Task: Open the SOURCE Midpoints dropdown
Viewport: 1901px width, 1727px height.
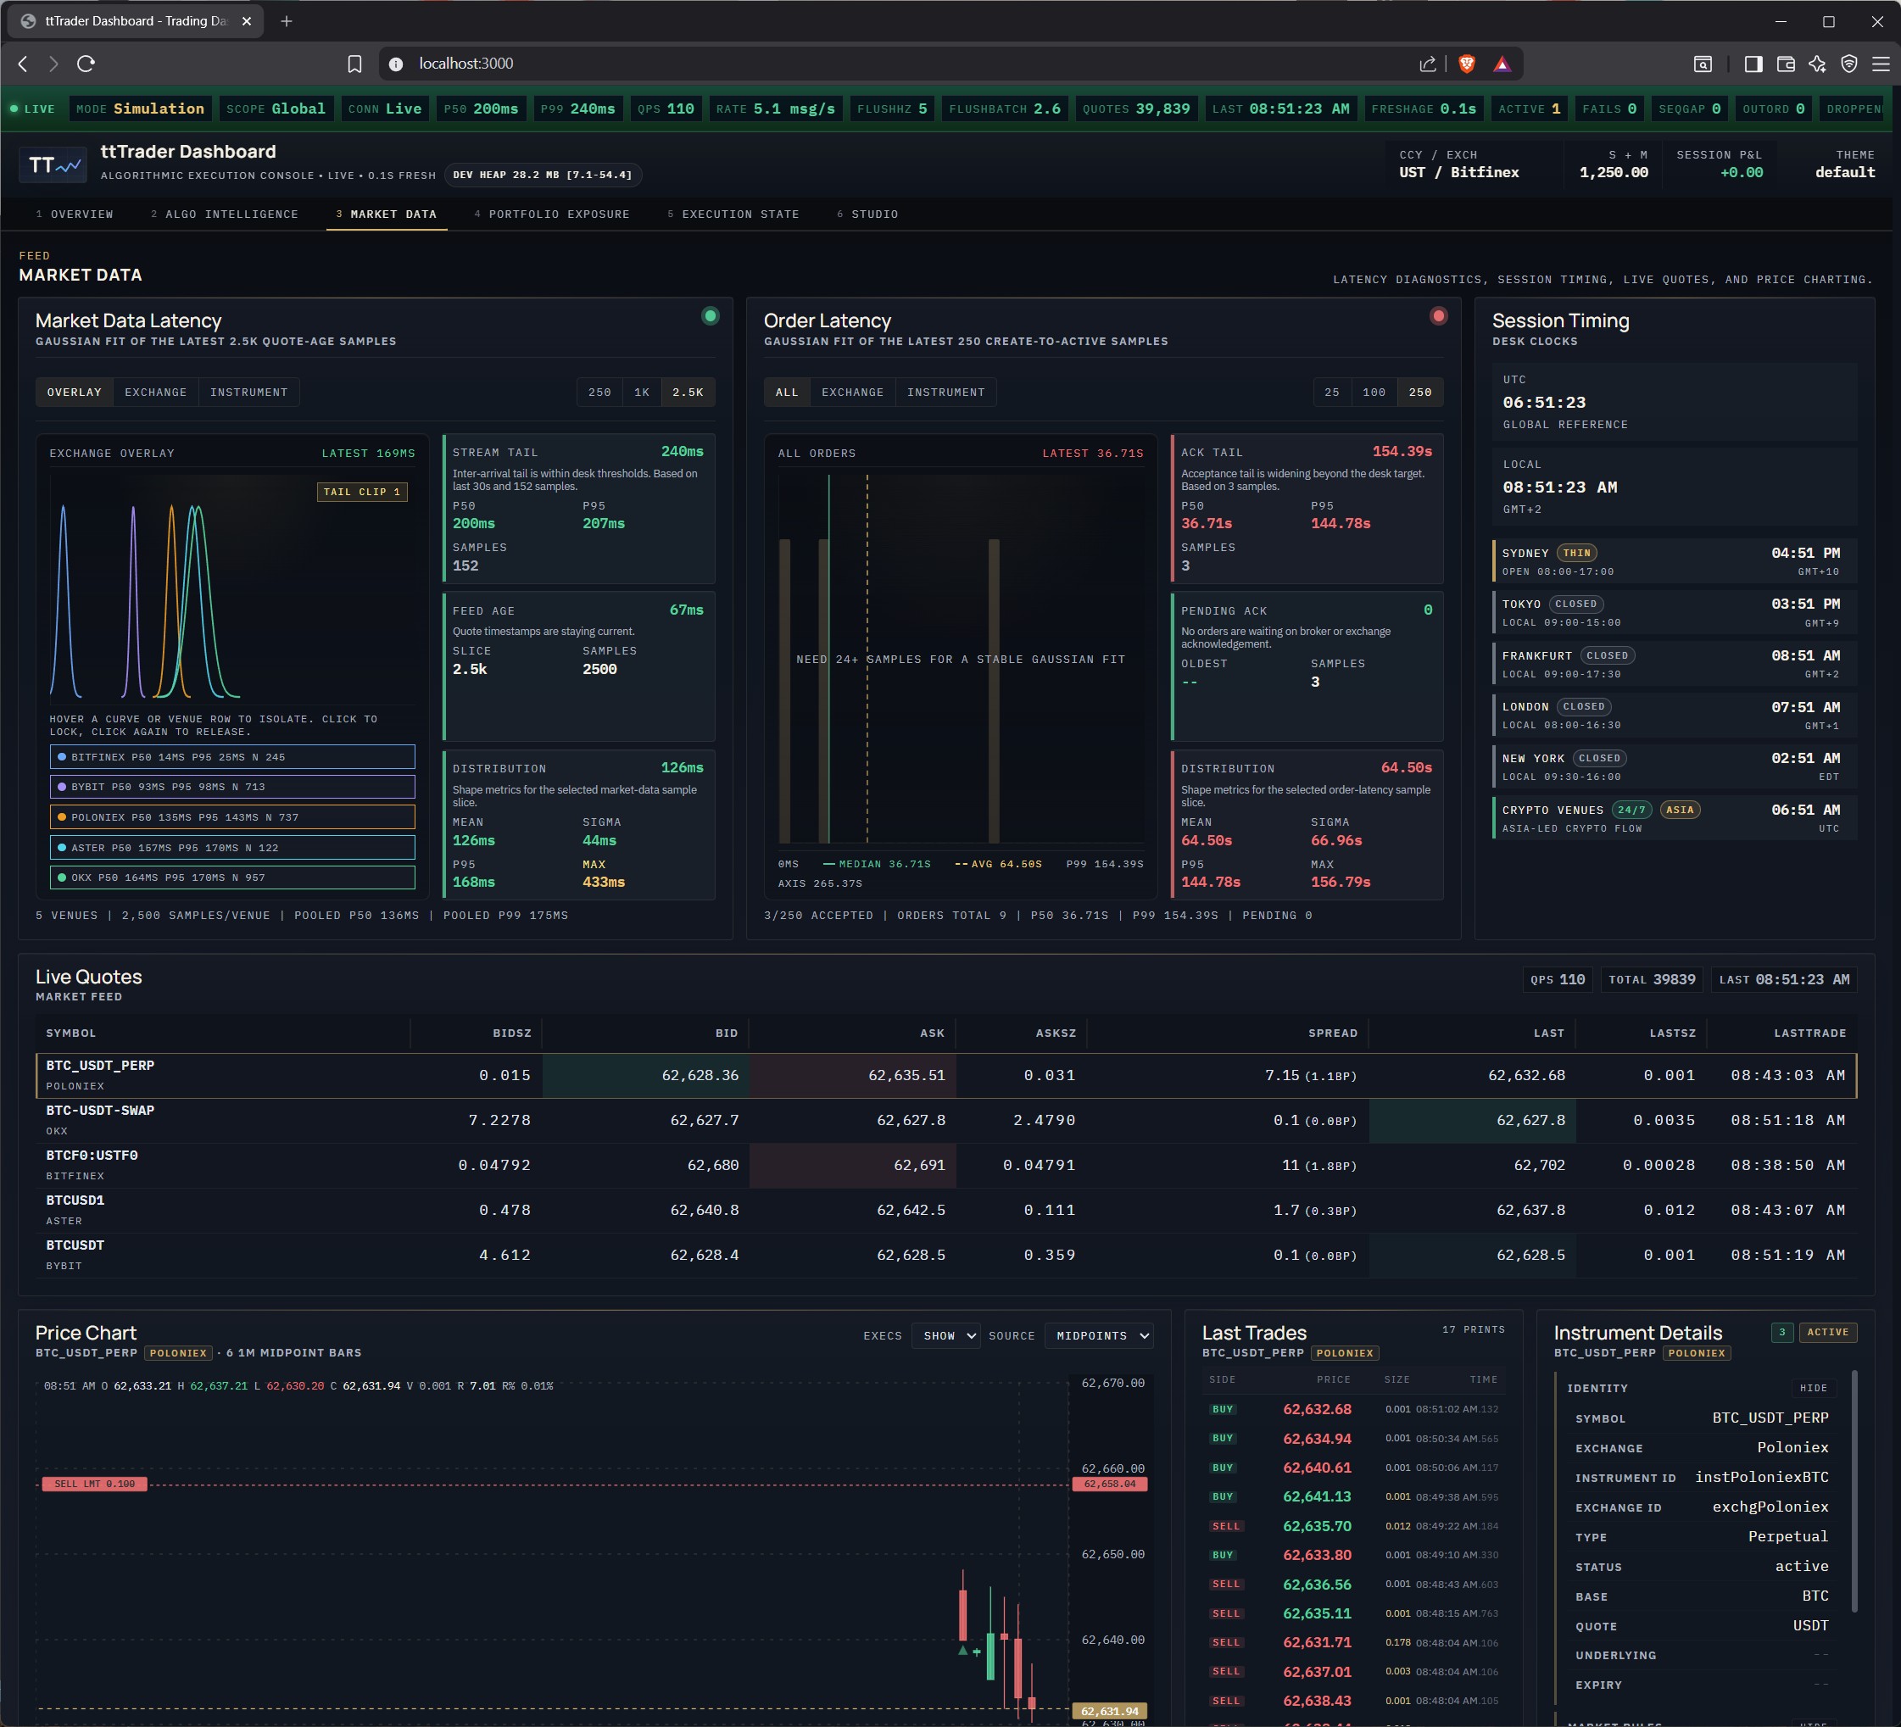Action: [x=1099, y=1336]
